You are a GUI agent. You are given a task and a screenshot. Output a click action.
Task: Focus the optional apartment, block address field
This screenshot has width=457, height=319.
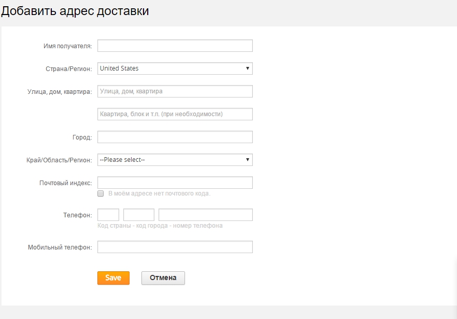(x=175, y=114)
